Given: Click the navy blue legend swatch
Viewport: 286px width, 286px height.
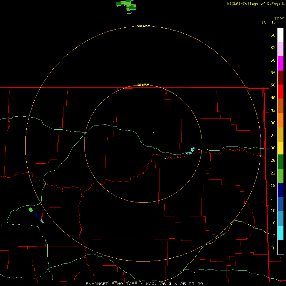Looking at the screenshot, I should tap(281, 190).
